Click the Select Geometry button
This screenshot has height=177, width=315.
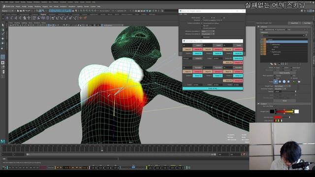point(284,73)
